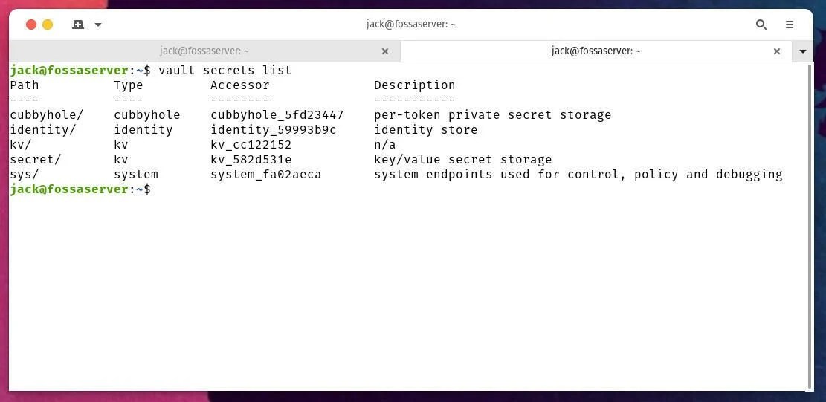Click accessor 'kv_cc122152'
826x402 pixels.
251,144
